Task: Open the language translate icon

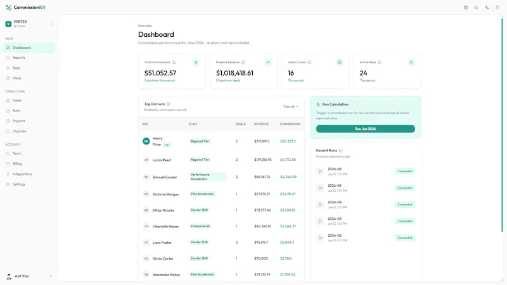Action: [487, 8]
